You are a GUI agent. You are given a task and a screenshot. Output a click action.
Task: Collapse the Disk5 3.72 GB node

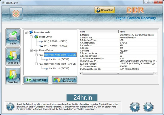point(36,55)
